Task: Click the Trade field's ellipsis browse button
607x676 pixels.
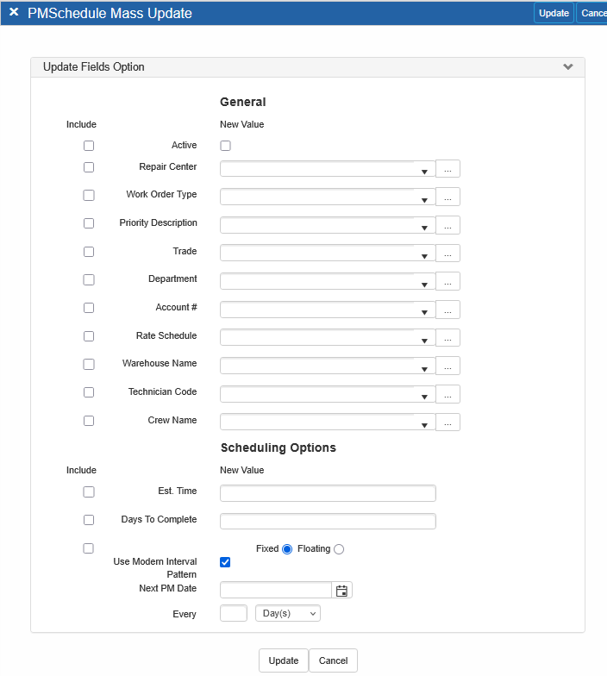Action: point(447,253)
